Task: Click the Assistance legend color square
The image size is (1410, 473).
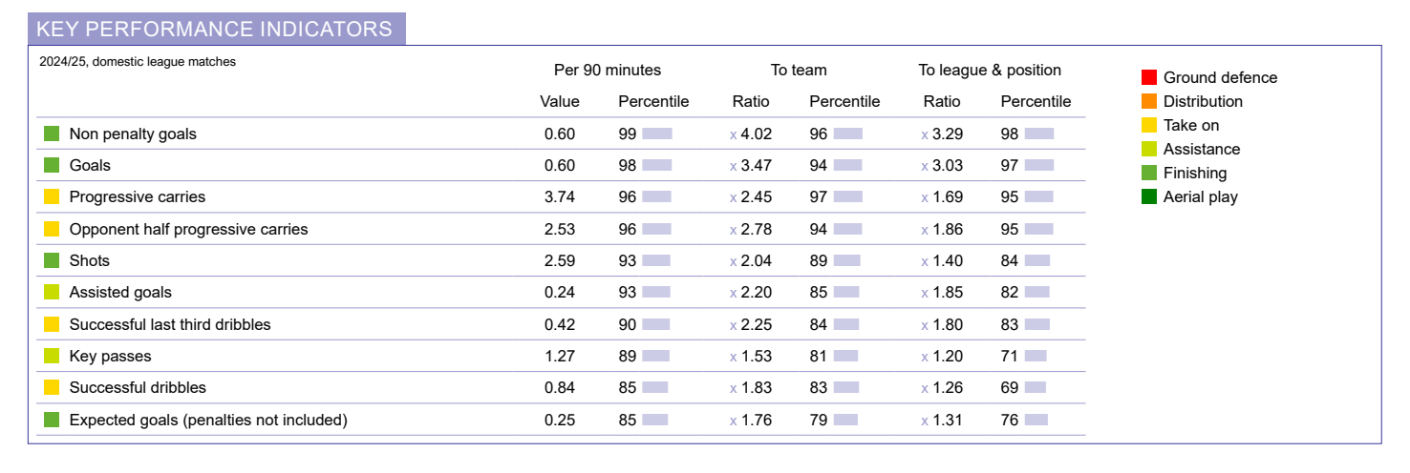Action: tap(1149, 149)
